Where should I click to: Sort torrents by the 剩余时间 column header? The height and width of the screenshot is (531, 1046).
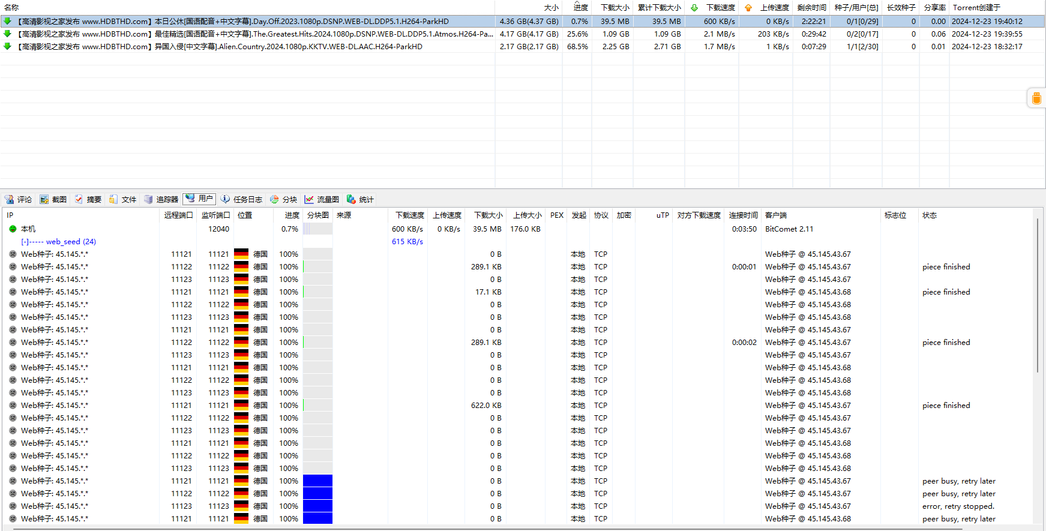tap(811, 7)
